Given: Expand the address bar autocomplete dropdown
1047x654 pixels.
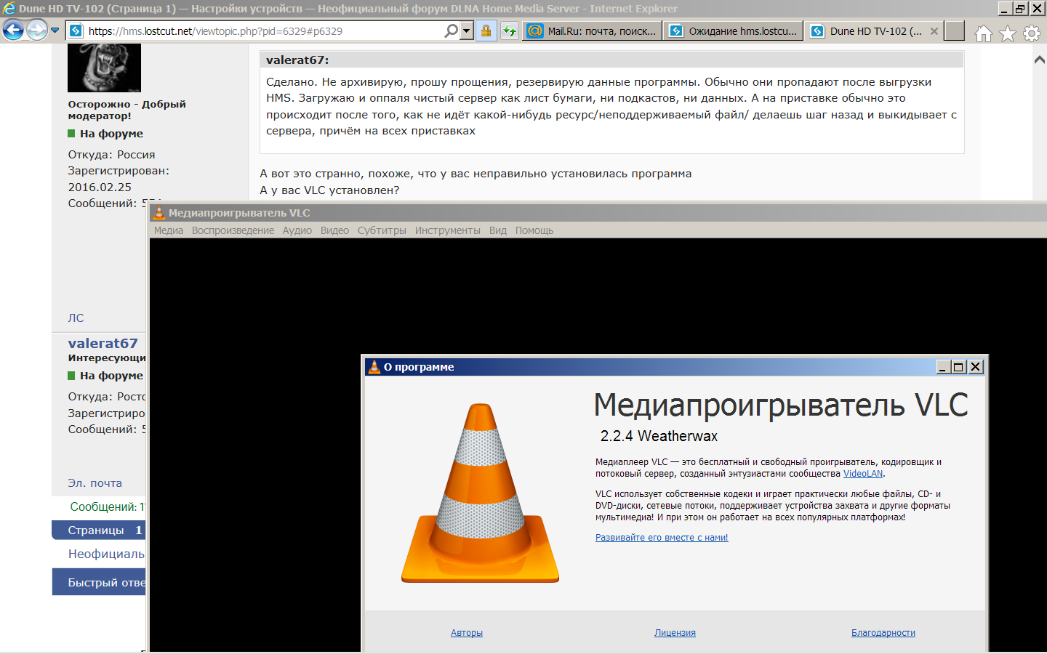Looking at the screenshot, I should 467,31.
